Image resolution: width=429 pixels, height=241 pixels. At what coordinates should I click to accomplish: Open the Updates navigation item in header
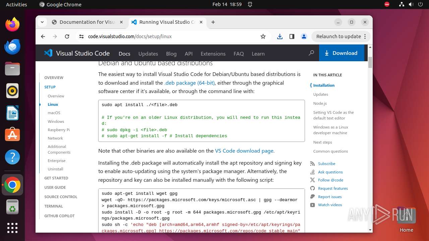tap(148, 54)
